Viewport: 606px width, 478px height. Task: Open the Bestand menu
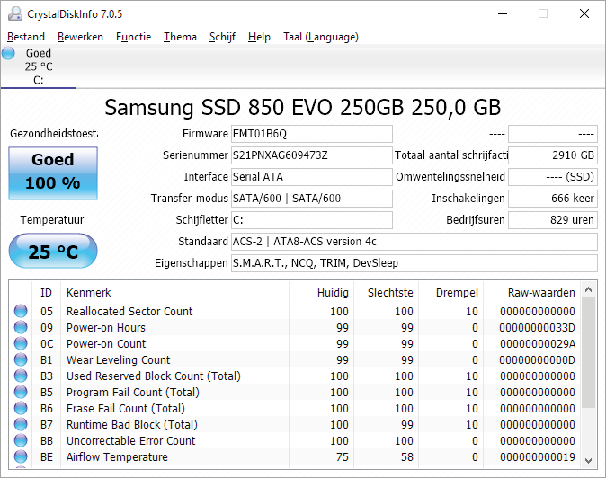coord(26,37)
